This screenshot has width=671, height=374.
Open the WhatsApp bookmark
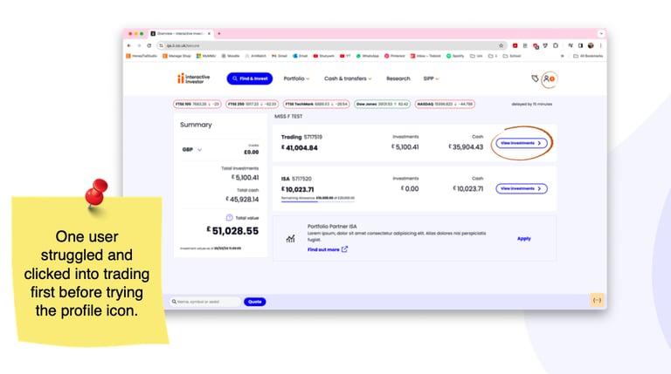[367, 56]
